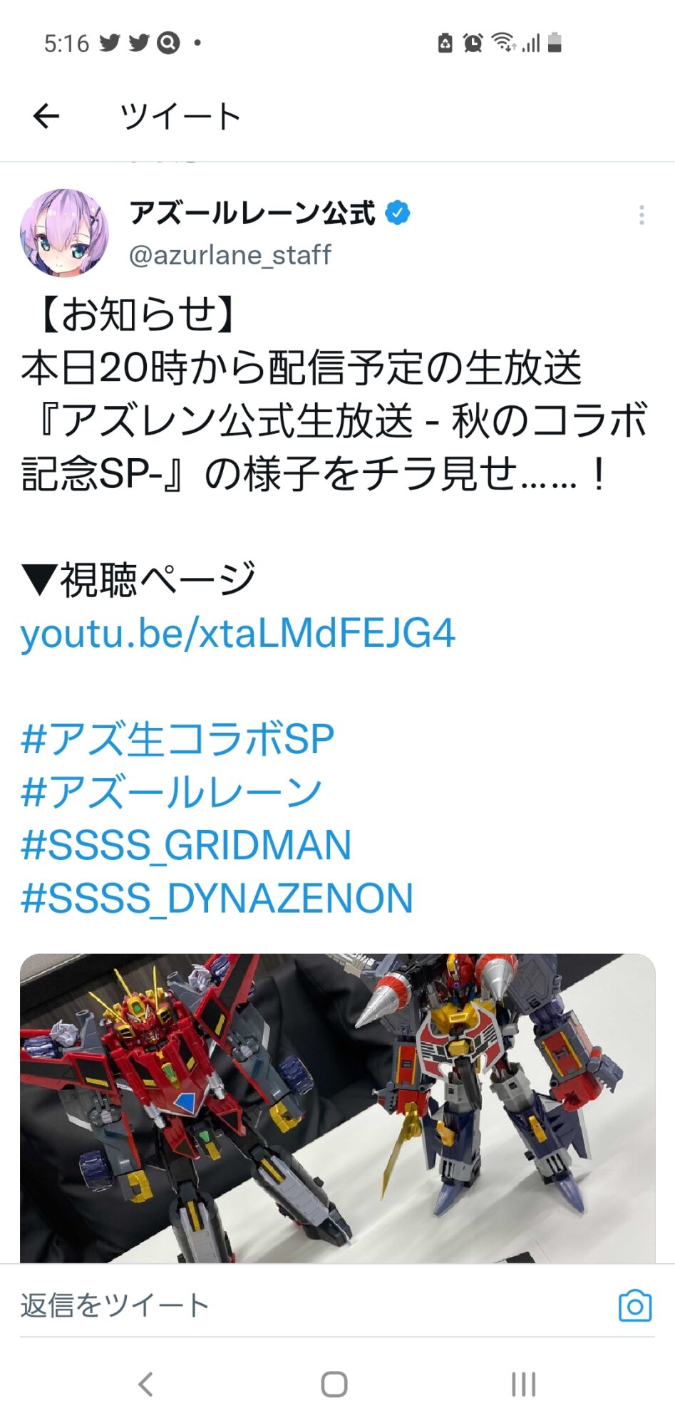Open the robot figures photo

pyautogui.click(x=337, y=1109)
